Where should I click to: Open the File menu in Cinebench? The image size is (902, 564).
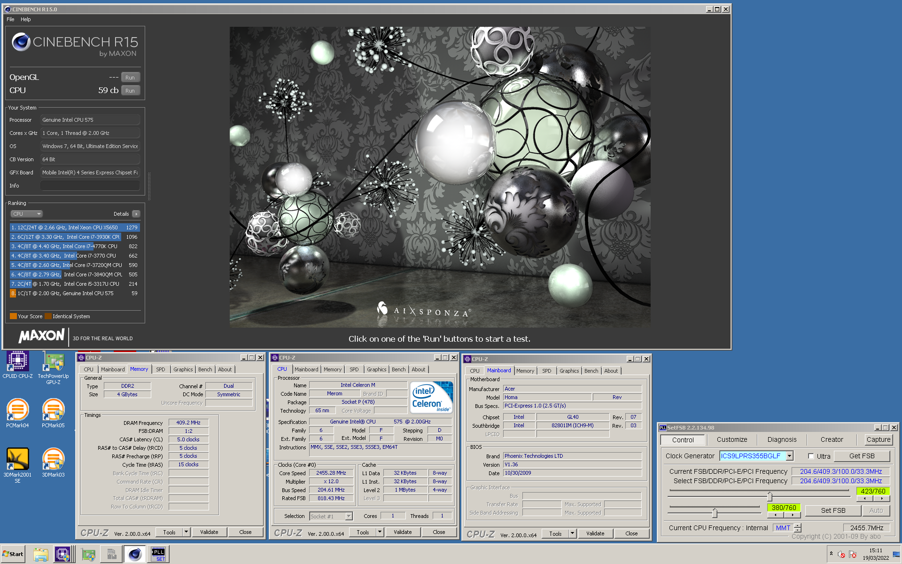[x=10, y=19]
